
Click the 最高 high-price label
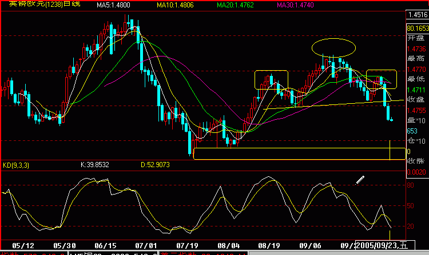pos(416,58)
